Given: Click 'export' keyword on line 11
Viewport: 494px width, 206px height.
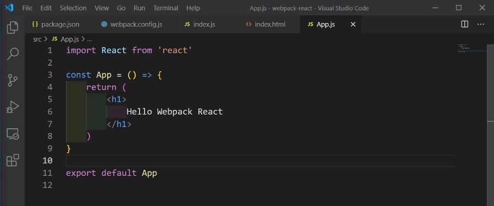Looking at the screenshot, I should click(81, 173).
